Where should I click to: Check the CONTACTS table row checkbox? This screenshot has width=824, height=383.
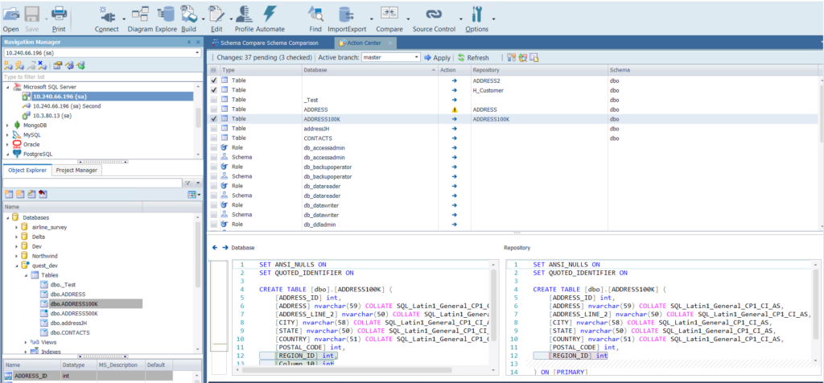tap(214, 138)
